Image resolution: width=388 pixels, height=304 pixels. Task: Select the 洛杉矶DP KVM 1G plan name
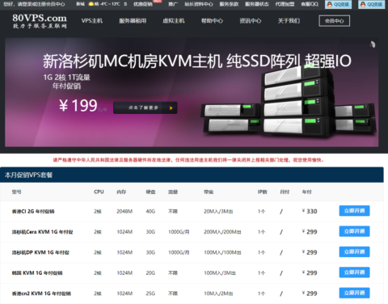coord(40,252)
